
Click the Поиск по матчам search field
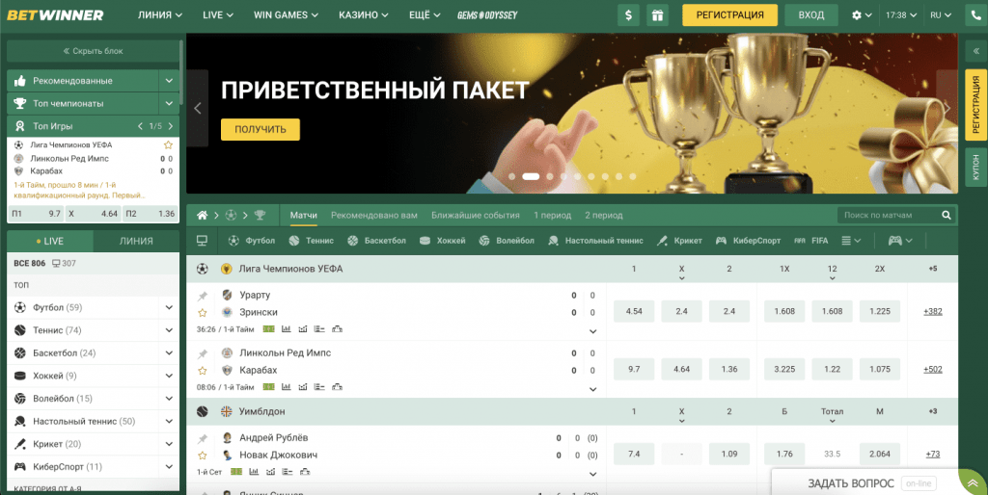[x=892, y=215]
